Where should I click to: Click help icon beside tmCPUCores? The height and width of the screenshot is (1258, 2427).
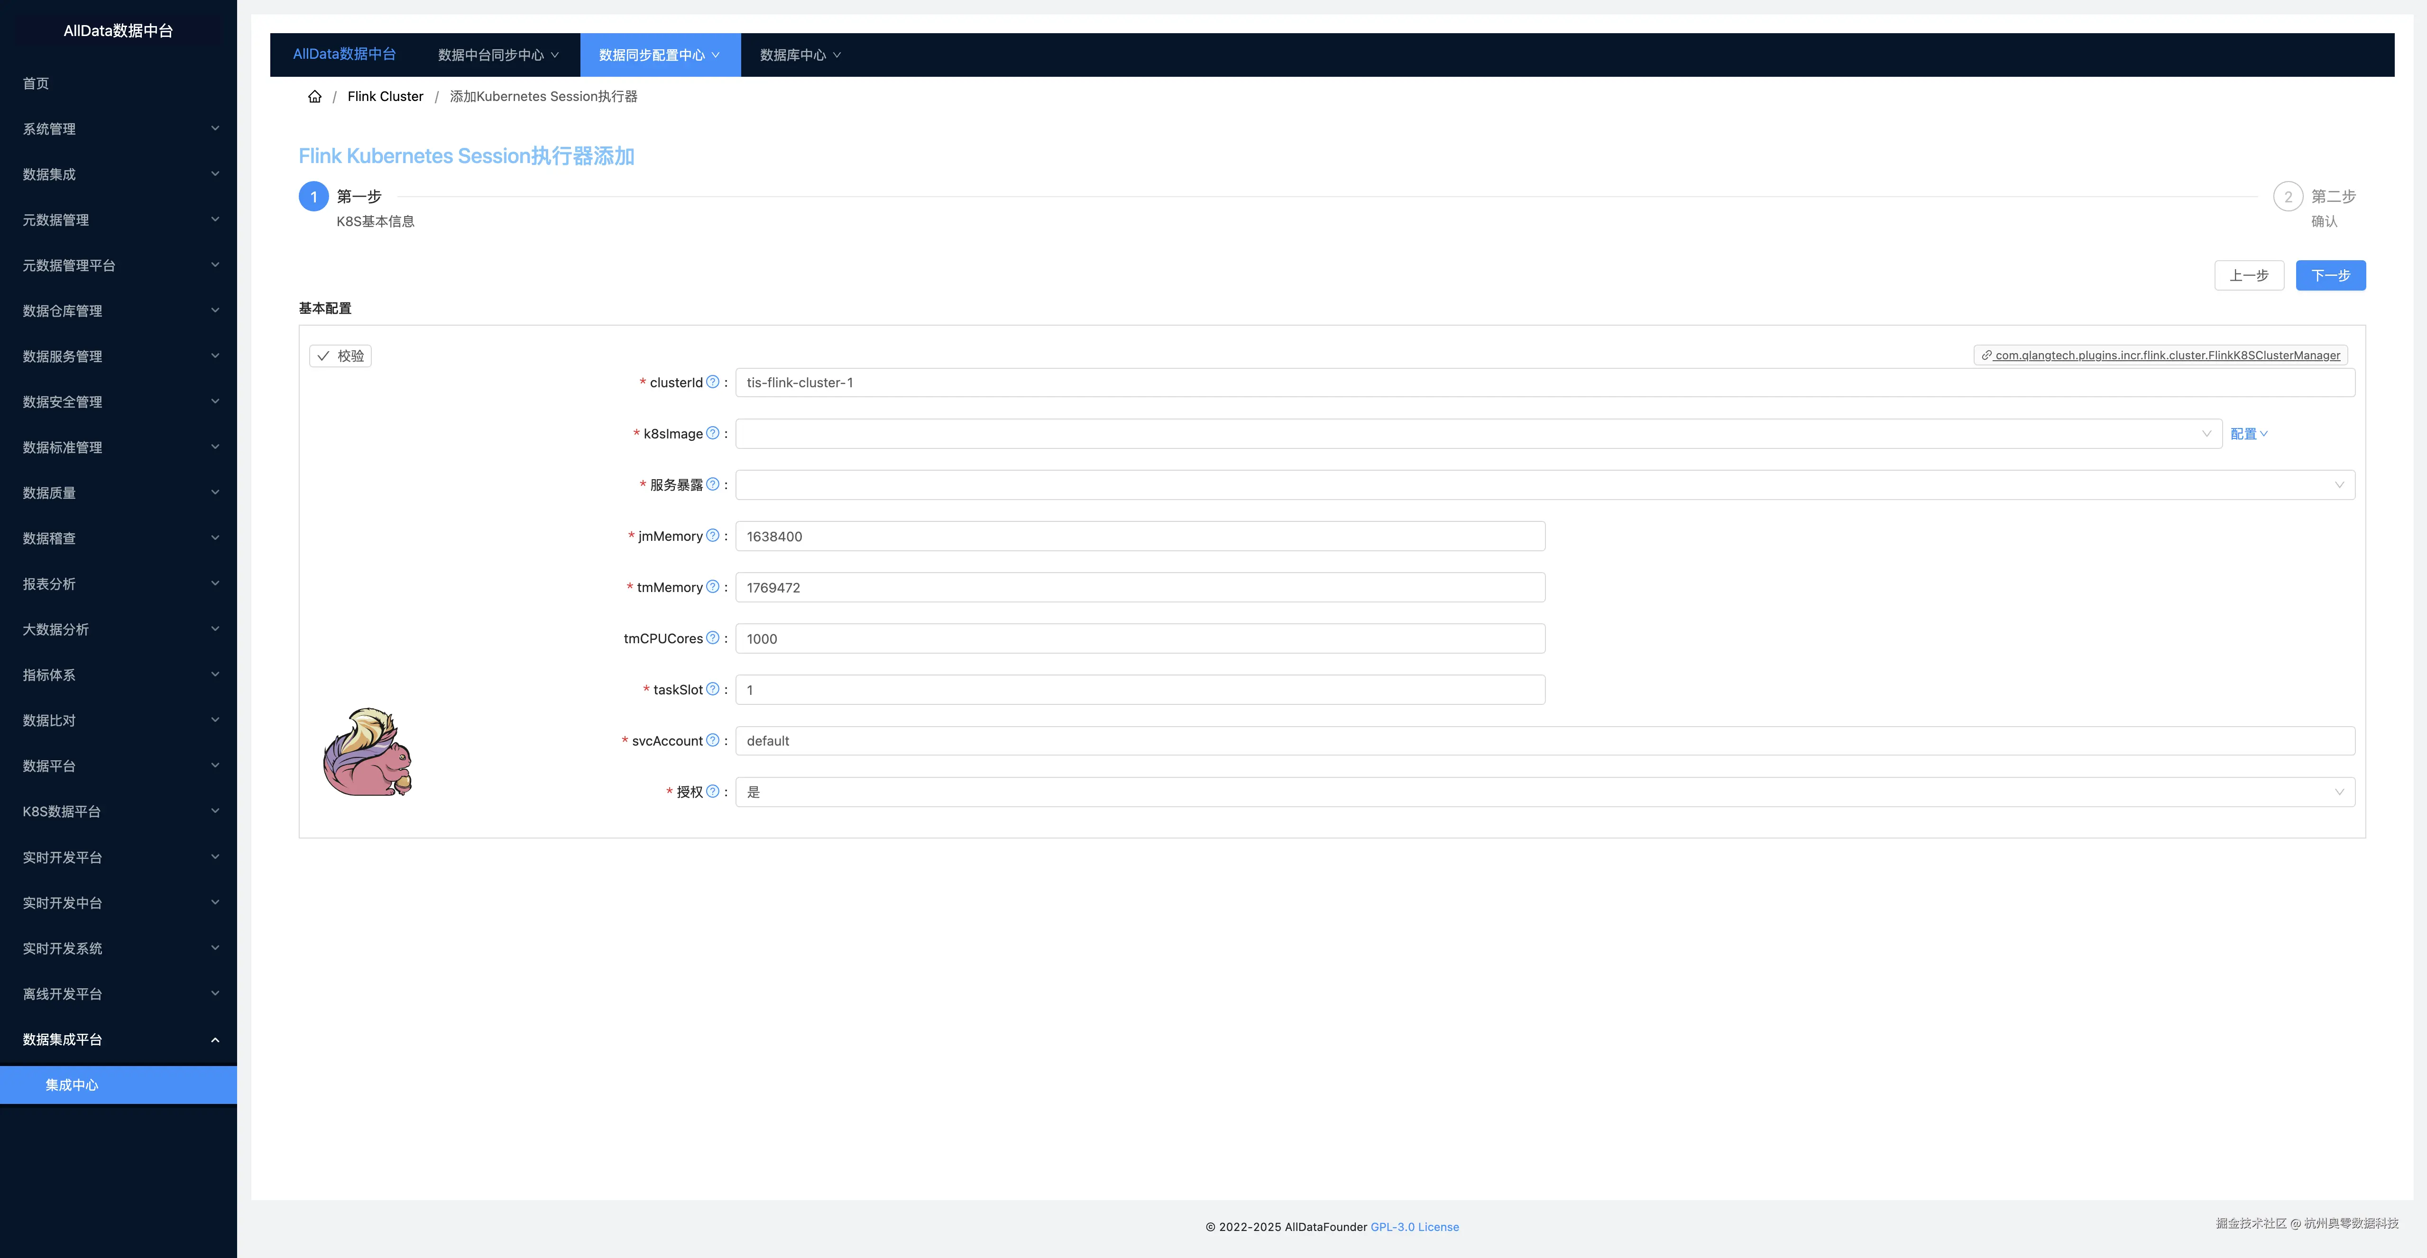[712, 638]
